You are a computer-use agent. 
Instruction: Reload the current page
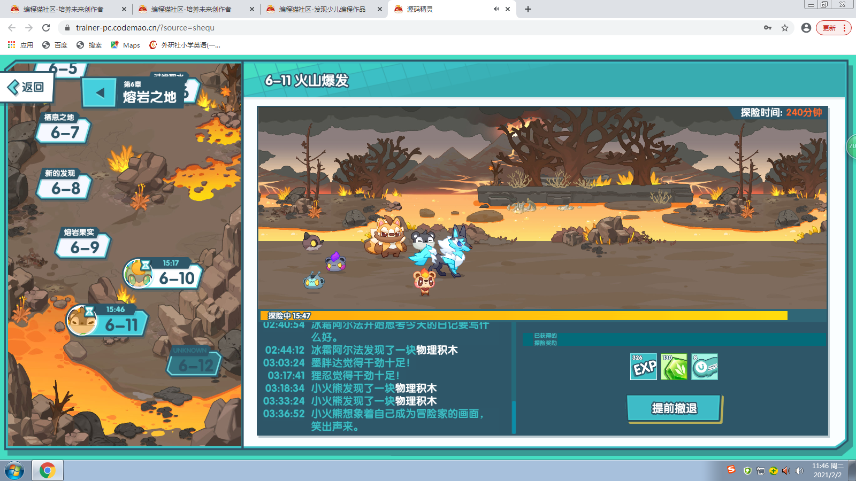(x=46, y=28)
